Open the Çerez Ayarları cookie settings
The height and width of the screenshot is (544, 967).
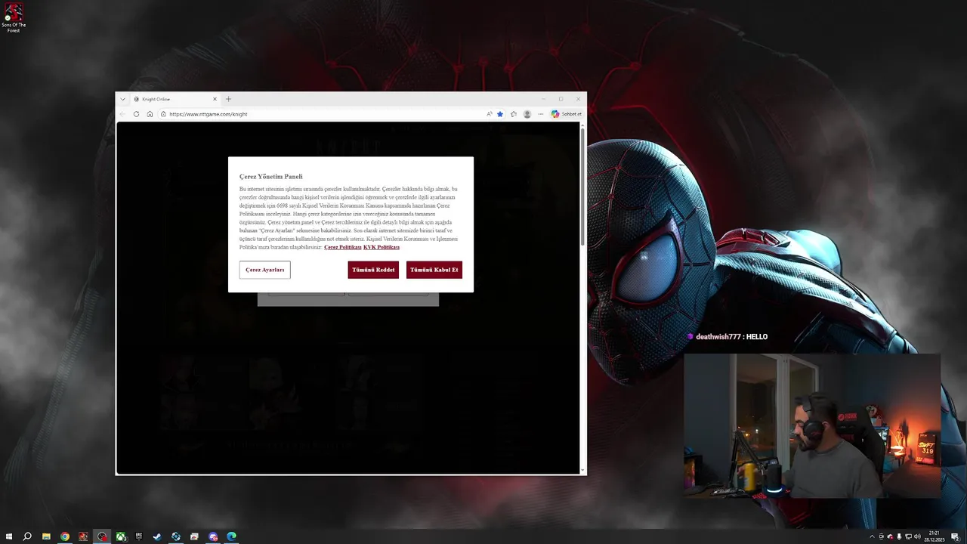[x=264, y=270]
